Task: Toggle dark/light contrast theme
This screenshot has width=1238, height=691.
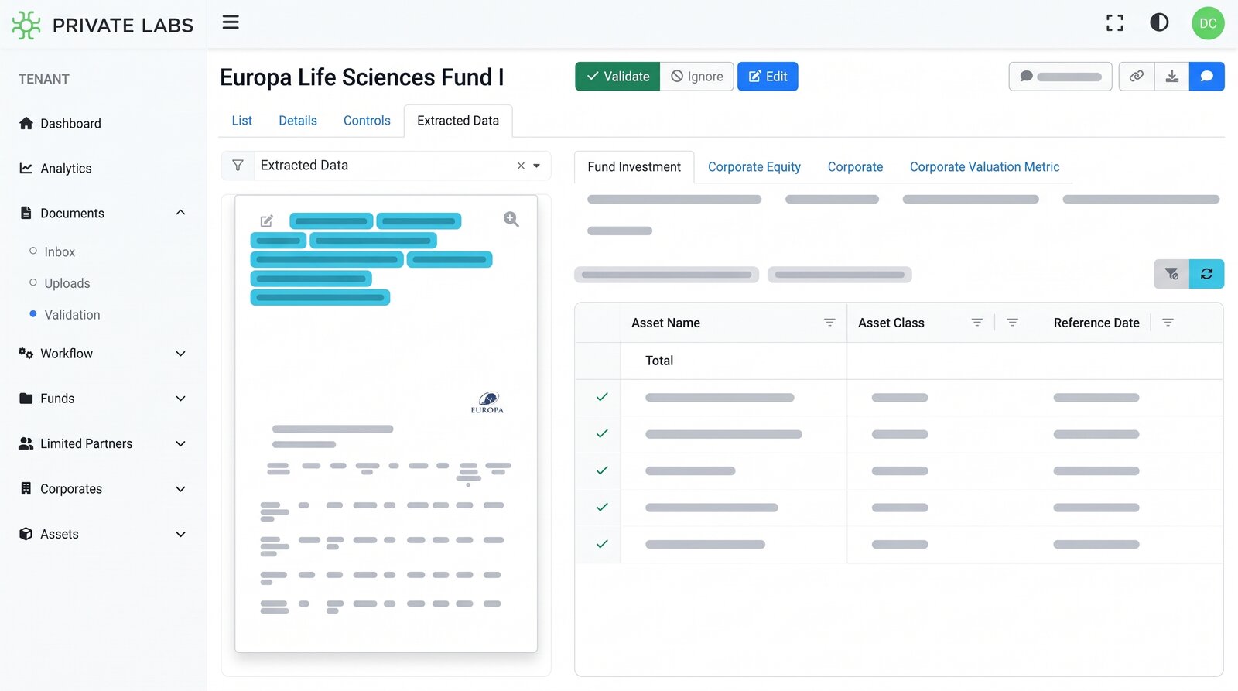Action: (1159, 22)
